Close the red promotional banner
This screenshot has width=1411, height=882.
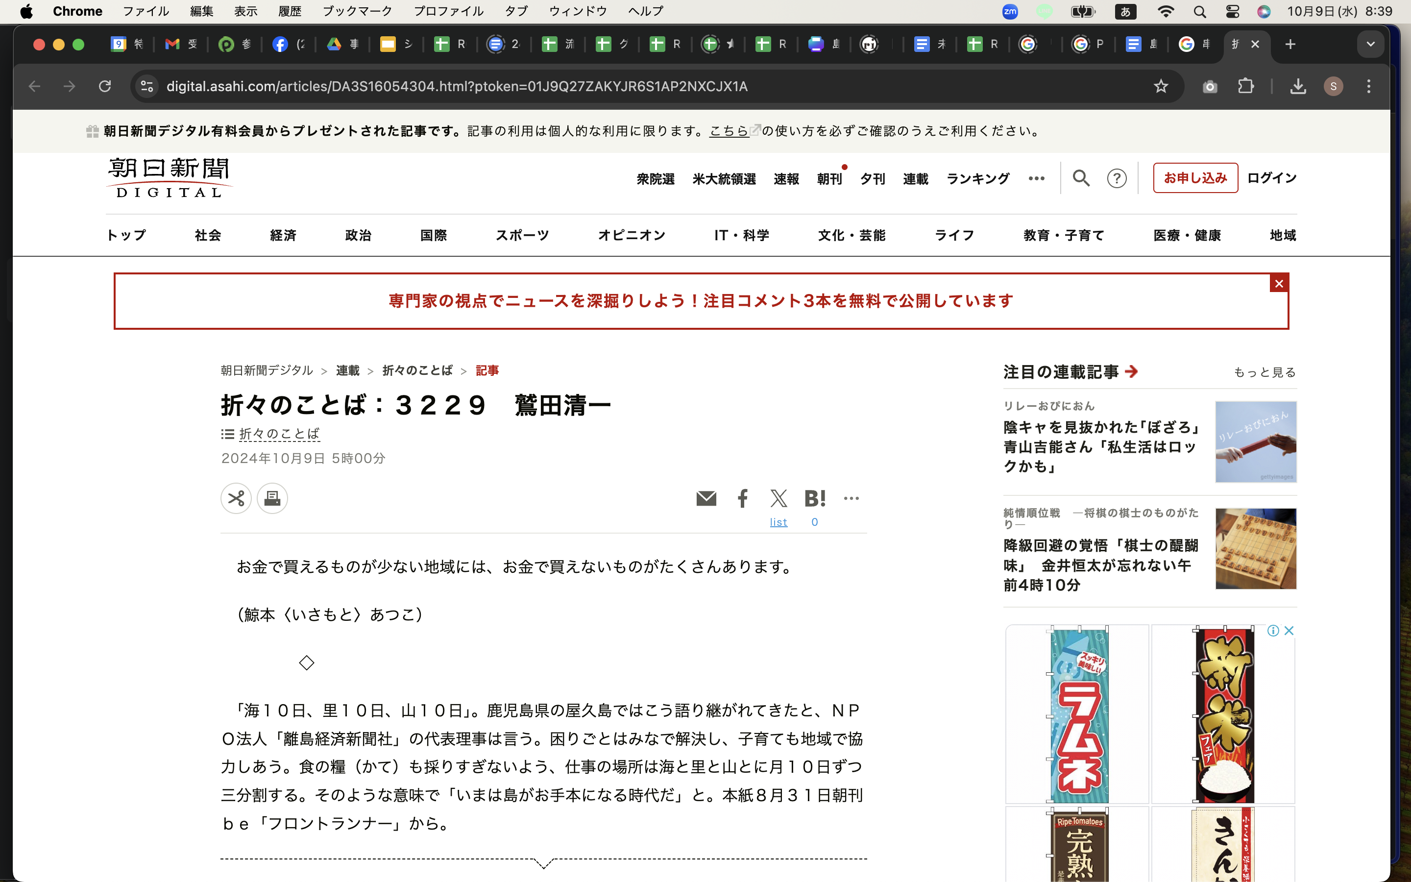[x=1279, y=284]
